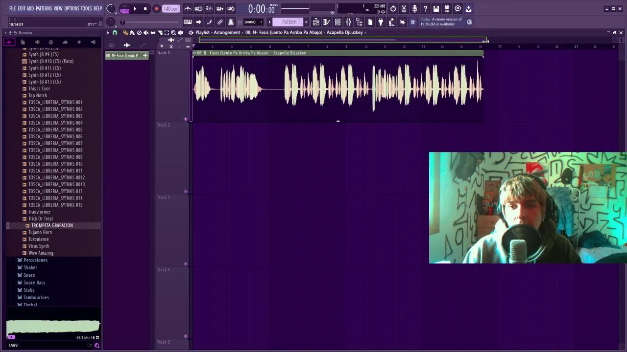Select the Slice tool in Playlist
This screenshot has width=627, height=352.
[160, 33]
